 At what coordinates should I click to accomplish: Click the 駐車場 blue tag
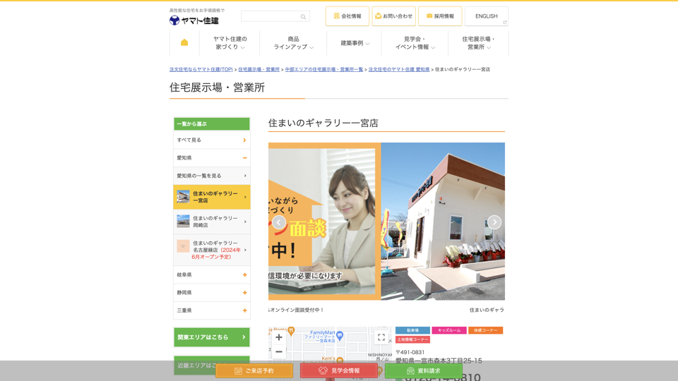412,330
